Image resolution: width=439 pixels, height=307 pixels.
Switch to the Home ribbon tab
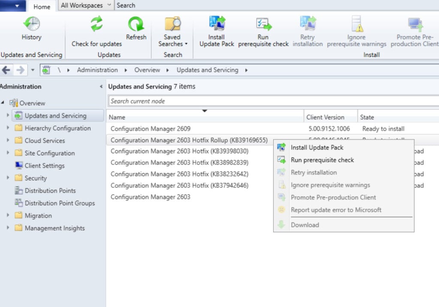(x=42, y=6)
